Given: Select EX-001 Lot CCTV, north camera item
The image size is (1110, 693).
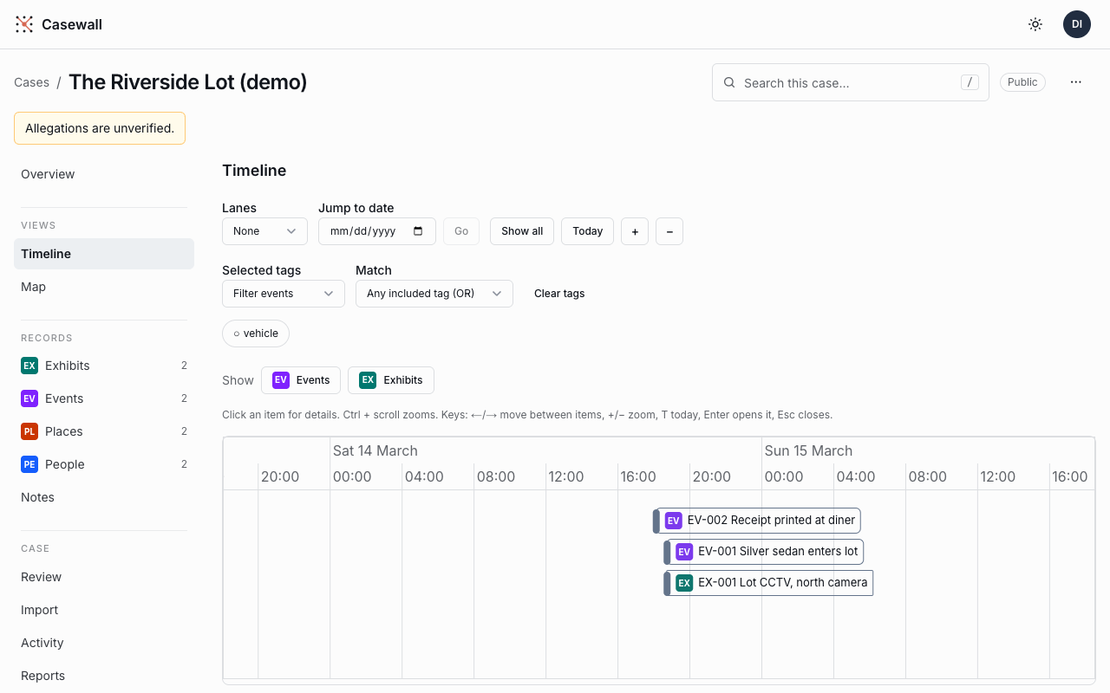Looking at the screenshot, I should click(x=768, y=583).
